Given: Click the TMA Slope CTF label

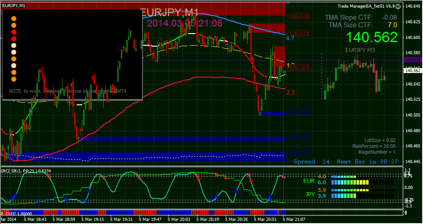Looking at the screenshot, I should pos(349,18).
